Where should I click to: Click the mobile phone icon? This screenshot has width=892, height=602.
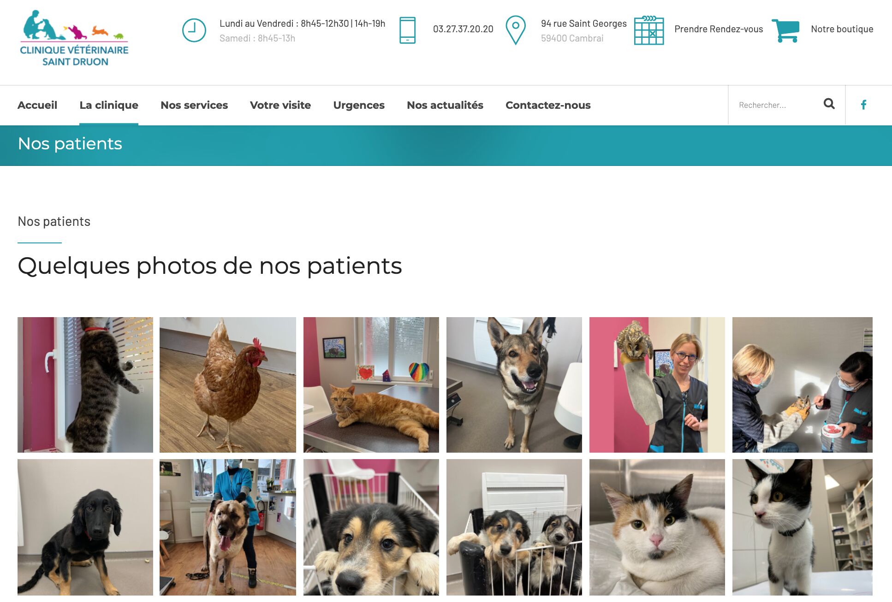click(x=407, y=30)
